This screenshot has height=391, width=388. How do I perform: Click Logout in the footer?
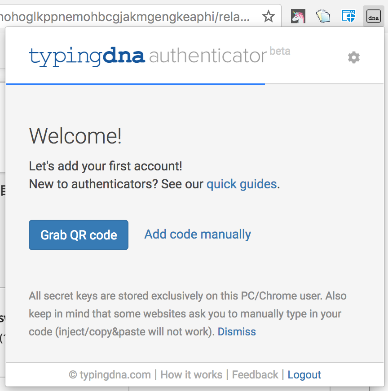304,375
